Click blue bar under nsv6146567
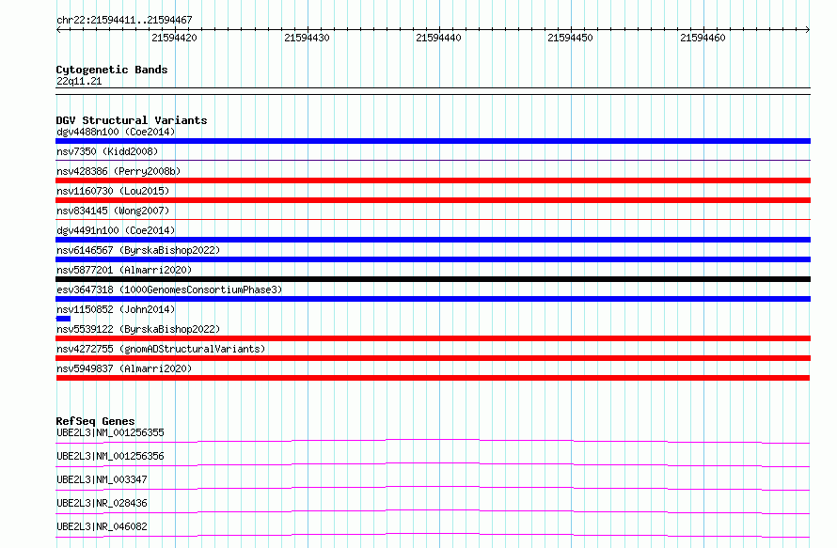The height and width of the screenshot is (548, 837). click(433, 259)
